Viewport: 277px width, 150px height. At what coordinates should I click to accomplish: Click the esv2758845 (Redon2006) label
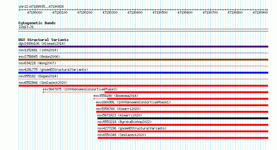tap(39, 57)
